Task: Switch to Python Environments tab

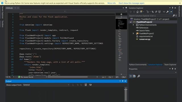Action: 138,65
